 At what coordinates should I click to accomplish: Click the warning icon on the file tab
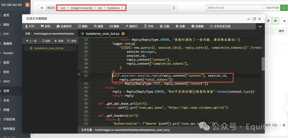point(123,34)
